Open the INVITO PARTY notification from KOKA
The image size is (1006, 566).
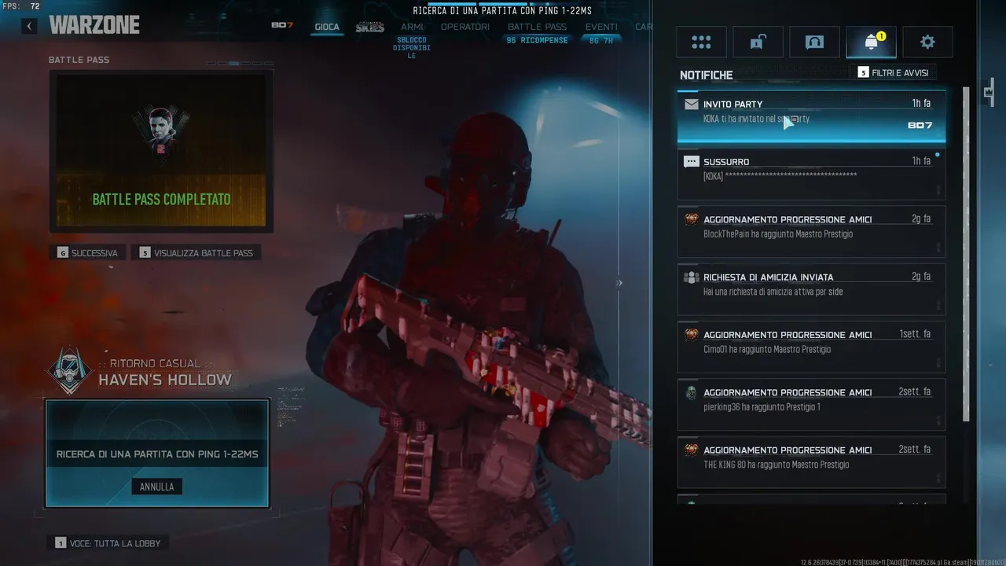click(x=812, y=117)
